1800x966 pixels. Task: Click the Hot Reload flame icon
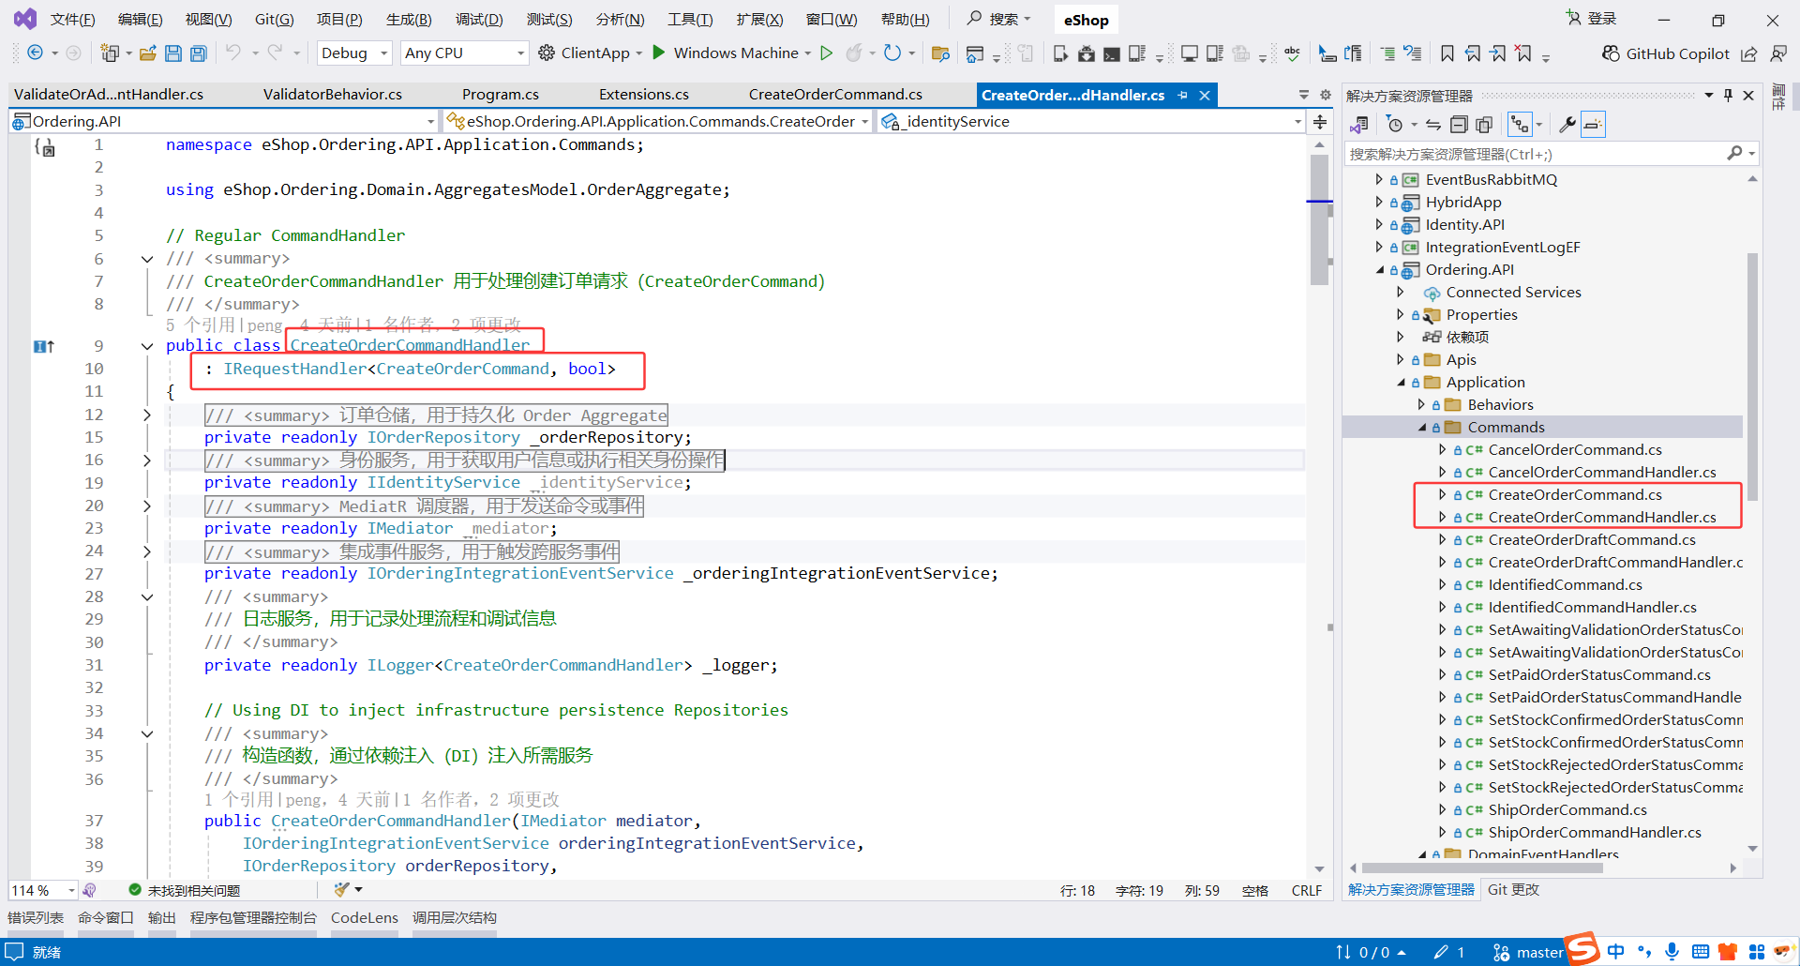click(853, 53)
